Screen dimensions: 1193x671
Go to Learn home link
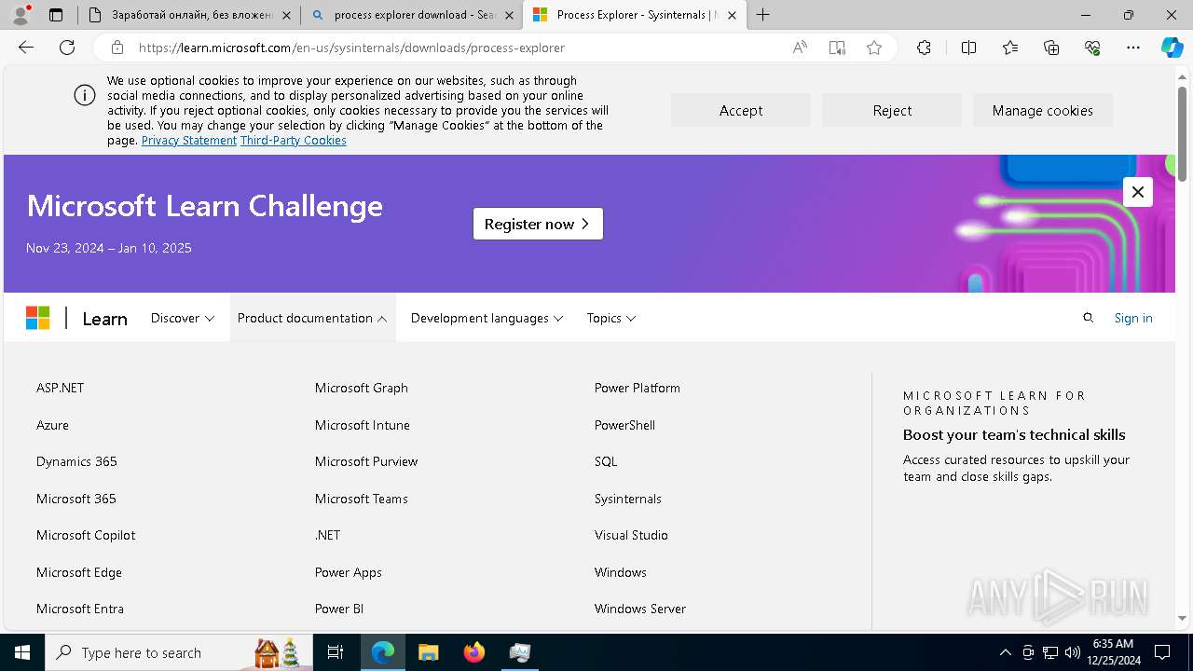click(x=104, y=319)
